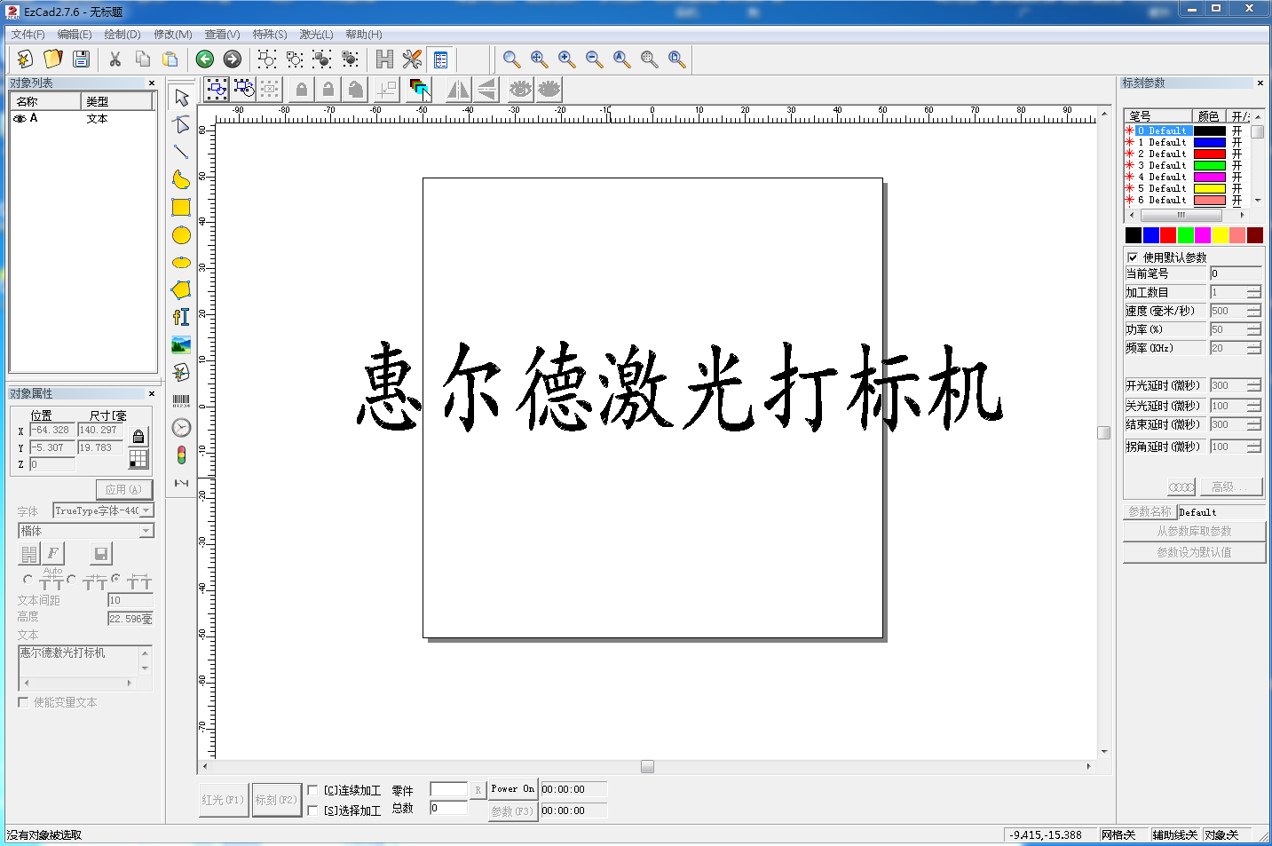The image size is (1272, 846).
Task: Pick the yellow color swatch in the pen palette
Action: coord(1221,234)
